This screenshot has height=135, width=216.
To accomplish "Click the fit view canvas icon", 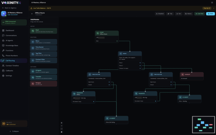I will pyautogui.click(x=61, y=129).
